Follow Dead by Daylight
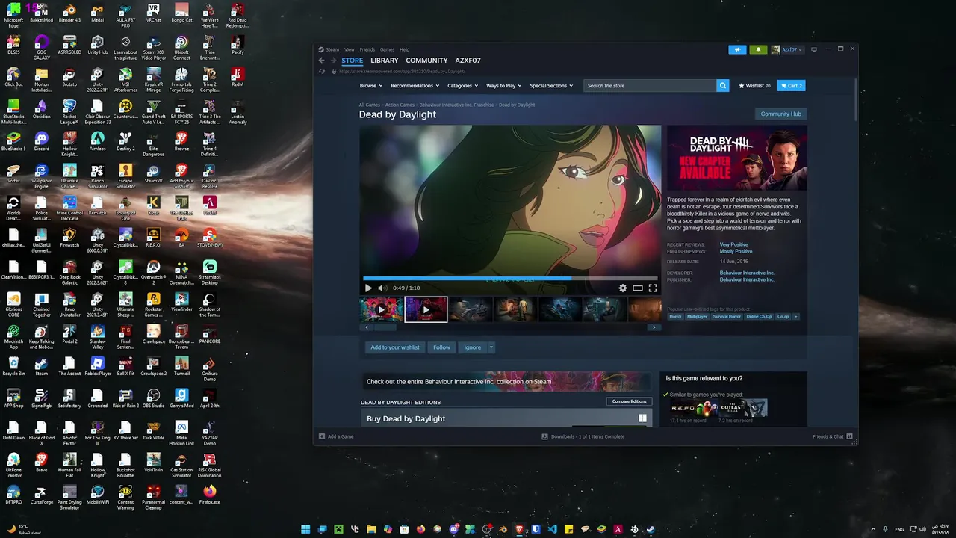 click(x=442, y=347)
